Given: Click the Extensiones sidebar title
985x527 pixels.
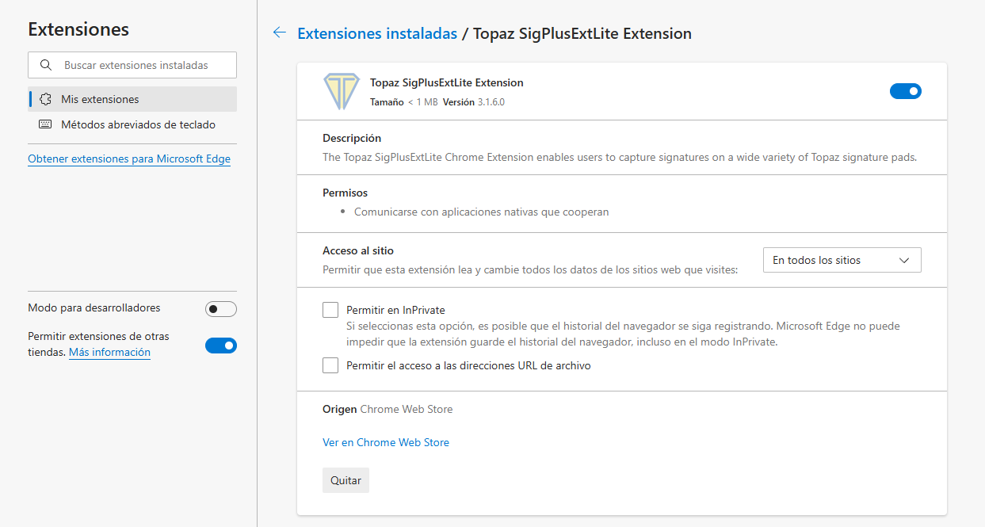Looking at the screenshot, I should (78, 29).
